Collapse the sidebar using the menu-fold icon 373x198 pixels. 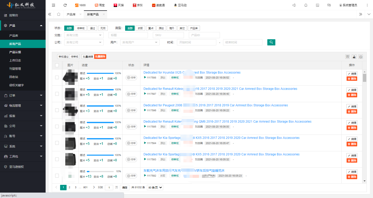click(x=53, y=5)
